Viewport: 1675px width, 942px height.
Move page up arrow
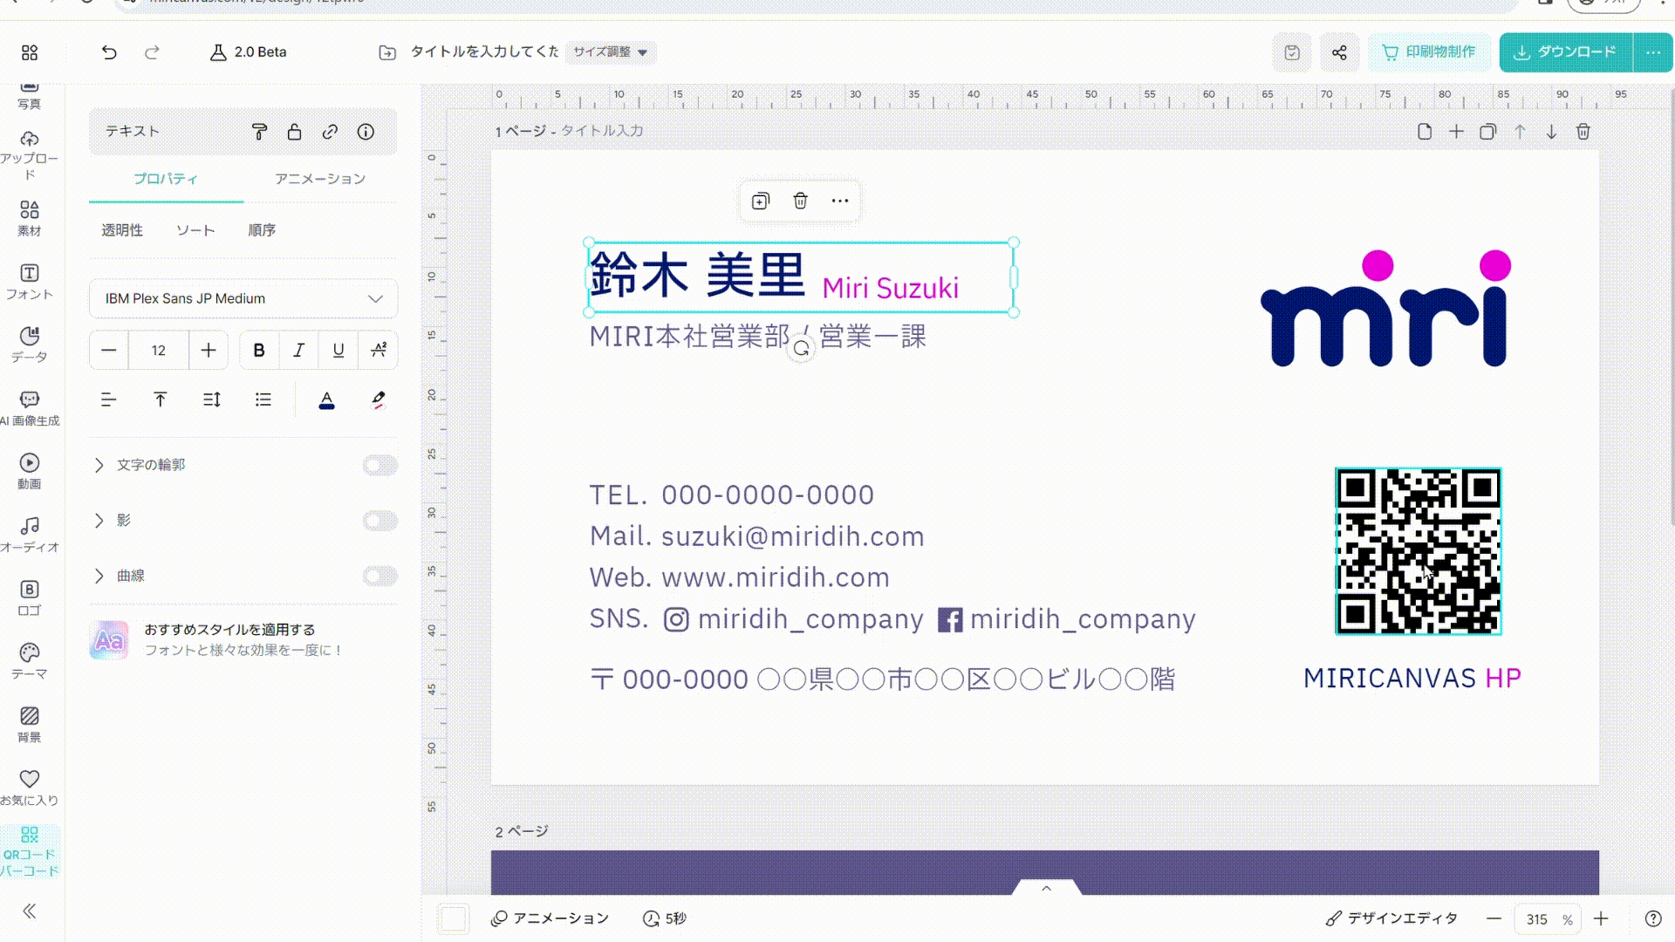[x=1520, y=132]
